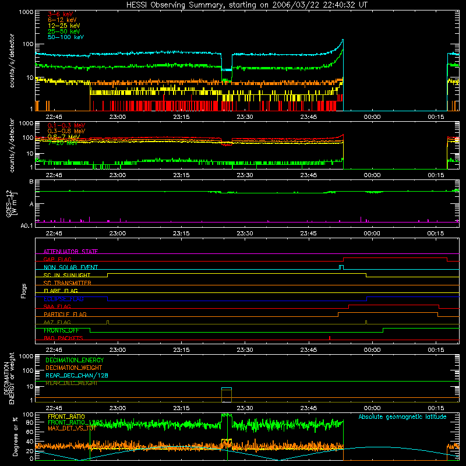This screenshot has width=466, height=466.
Task: Click the 7-20 MeV legend label
Action: pyautogui.click(x=63, y=143)
